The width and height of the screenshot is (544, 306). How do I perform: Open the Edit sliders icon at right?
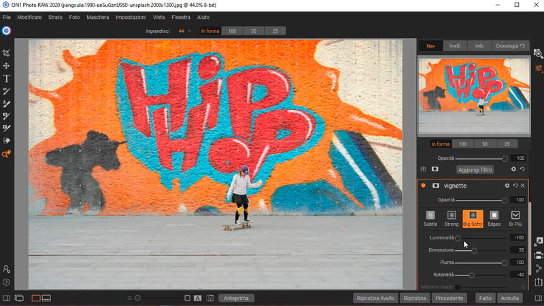[x=539, y=69]
